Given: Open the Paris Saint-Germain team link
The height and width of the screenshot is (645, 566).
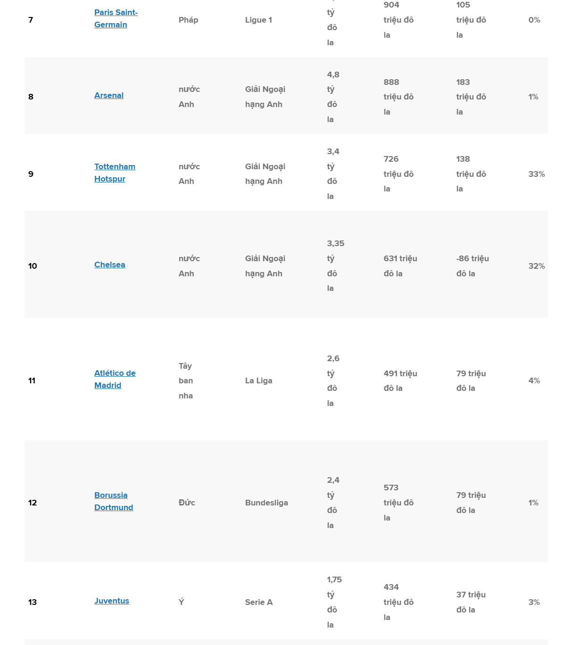Looking at the screenshot, I should coord(116,18).
